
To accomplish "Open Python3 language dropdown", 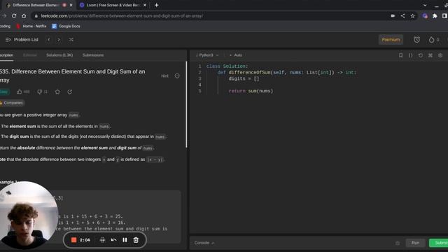I will pyautogui.click(x=208, y=55).
